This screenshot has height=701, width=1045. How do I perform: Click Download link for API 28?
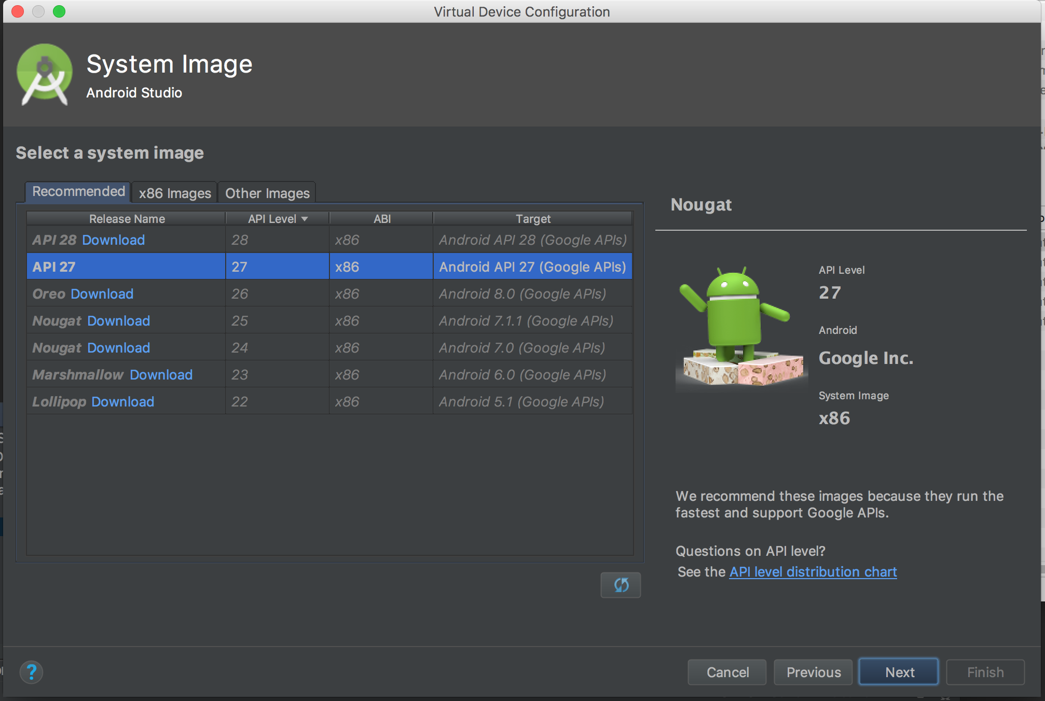click(x=113, y=240)
